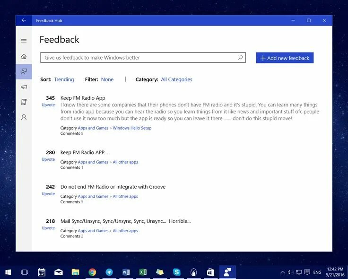
Task: Open Task View in the taskbar
Action: (x=25, y=272)
